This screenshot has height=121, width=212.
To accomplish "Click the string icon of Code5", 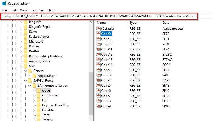I will pos(98,85).
